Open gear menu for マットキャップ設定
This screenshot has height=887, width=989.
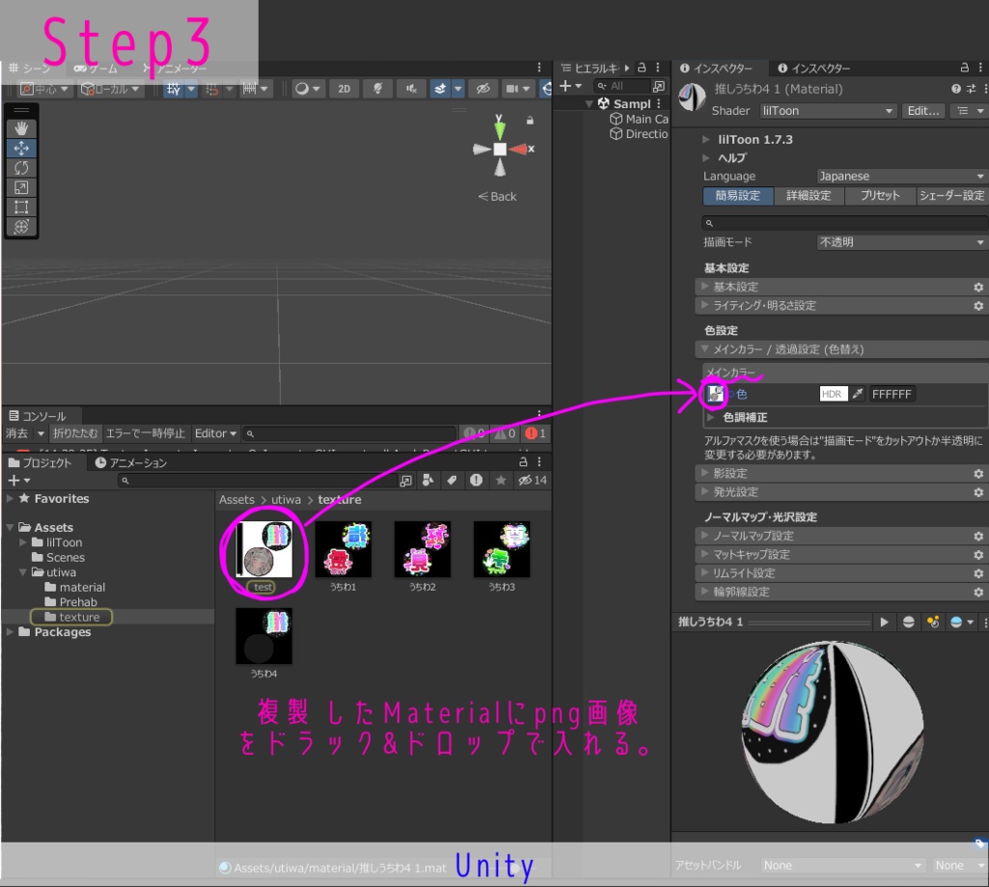coord(978,555)
